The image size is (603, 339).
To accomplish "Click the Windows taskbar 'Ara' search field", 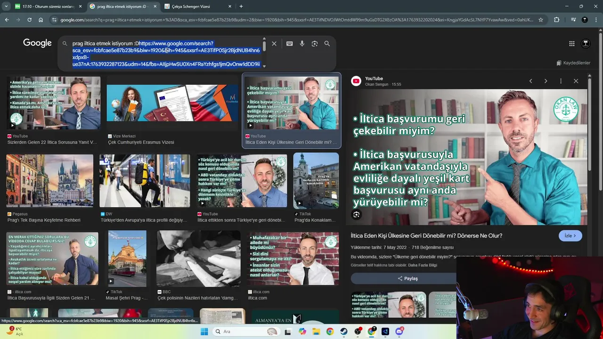I will tap(246, 331).
